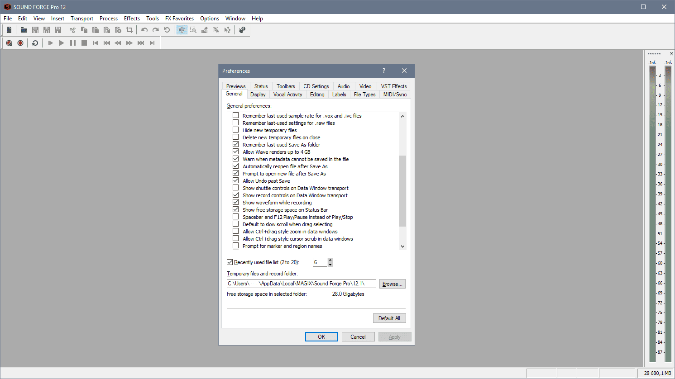Uncheck Allow Undo past Save
Image resolution: width=675 pixels, height=379 pixels.
tap(235, 180)
